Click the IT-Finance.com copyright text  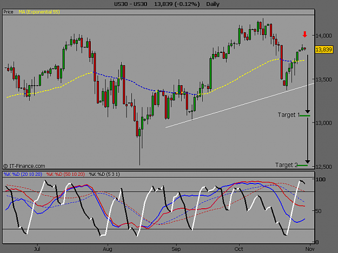[24, 166]
